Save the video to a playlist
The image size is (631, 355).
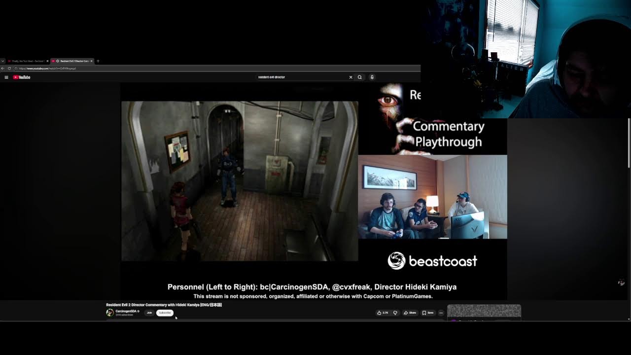(x=428, y=313)
